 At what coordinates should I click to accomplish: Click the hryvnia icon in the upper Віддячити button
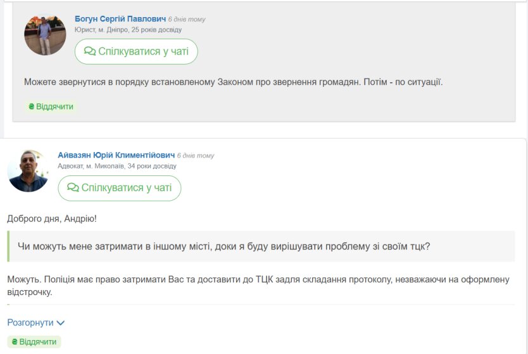tap(31, 106)
